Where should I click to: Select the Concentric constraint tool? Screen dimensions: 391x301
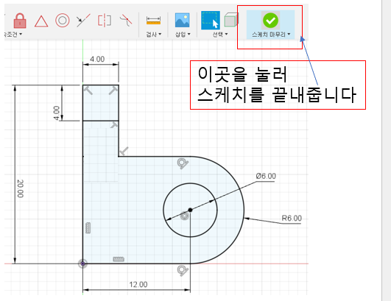click(63, 21)
